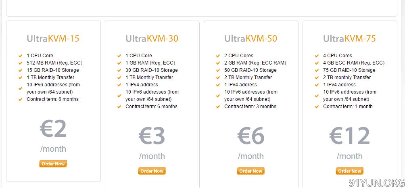
Task: Click checkmark beside 50 GB RAID-10 Storage
Action: tap(218, 70)
